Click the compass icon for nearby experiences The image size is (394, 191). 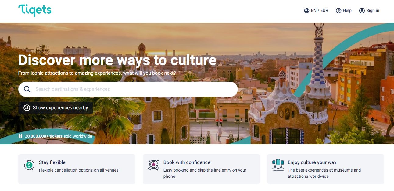tap(27, 108)
